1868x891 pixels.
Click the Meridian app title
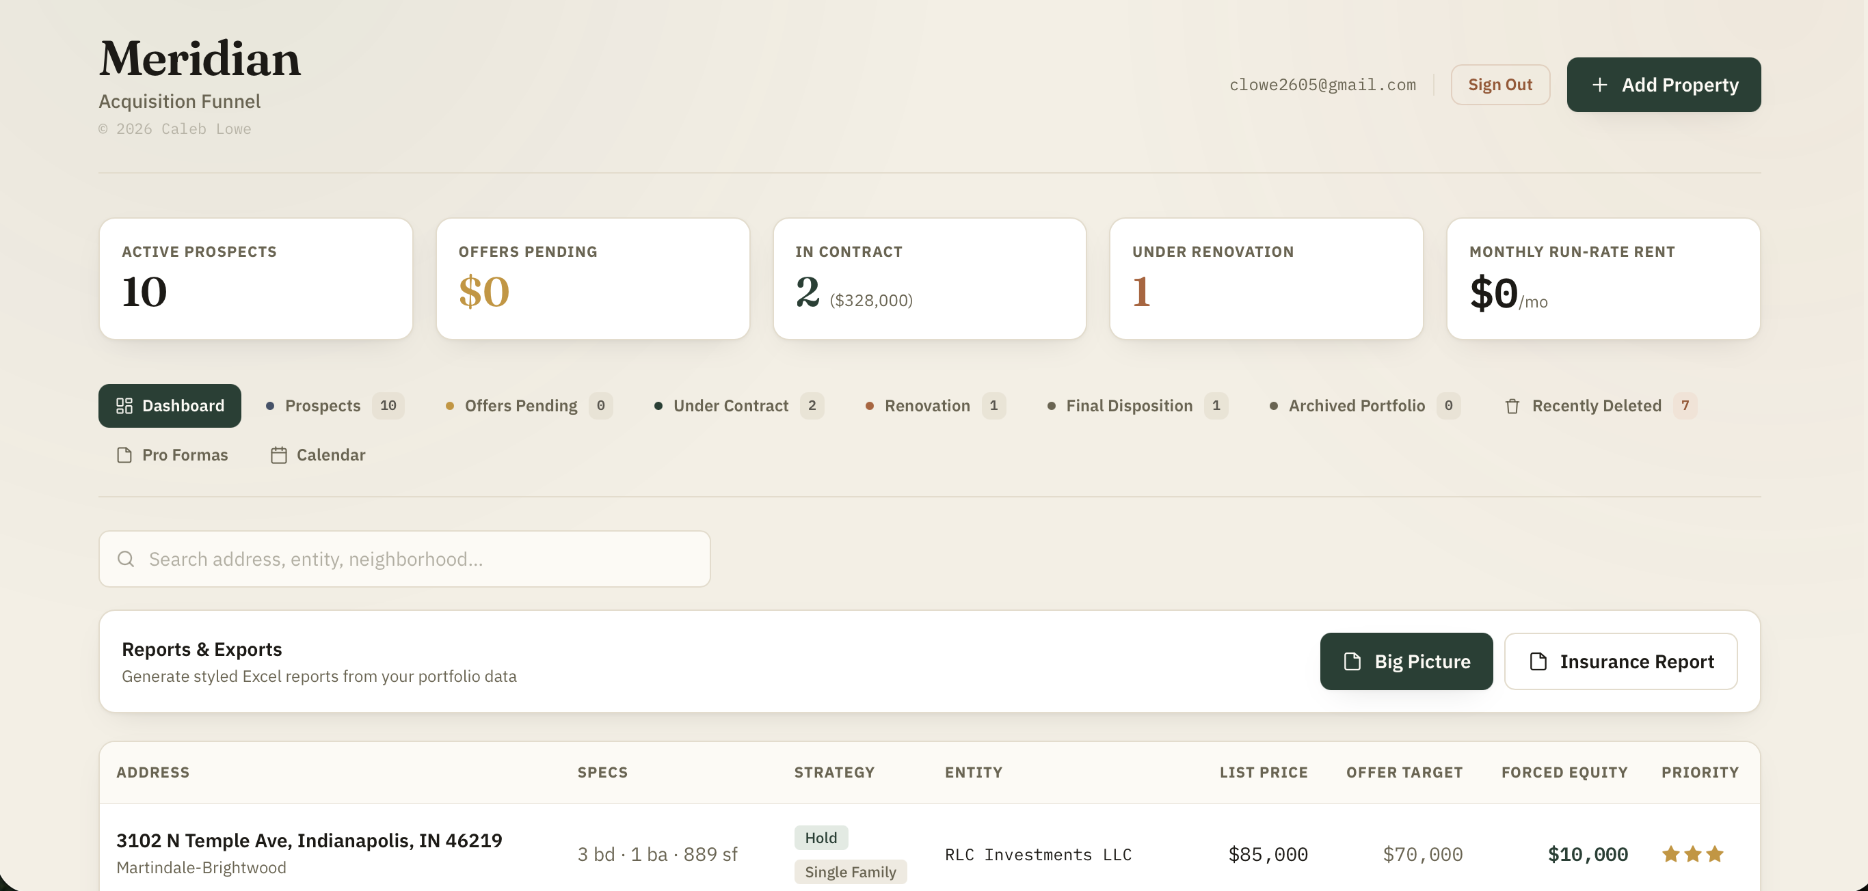coord(200,58)
